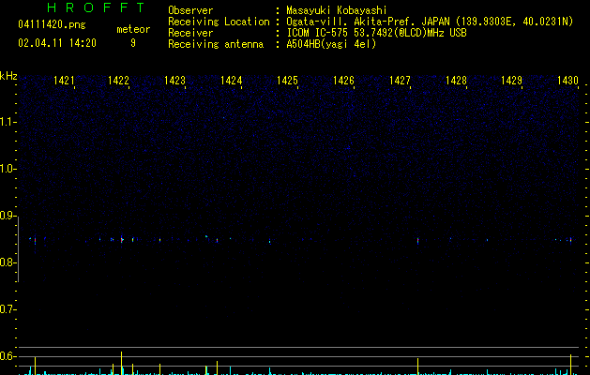Click the 1424 time axis label
Viewport: 590px width, 375px height.
pyautogui.click(x=231, y=80)
